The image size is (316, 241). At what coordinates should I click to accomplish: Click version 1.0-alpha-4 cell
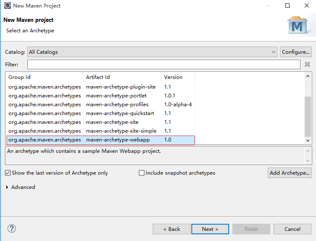tap(178, 105)
